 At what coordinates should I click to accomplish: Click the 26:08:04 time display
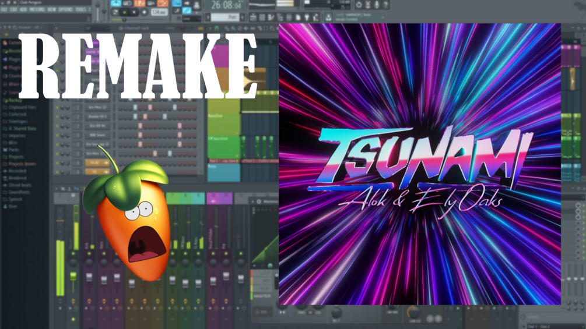(226, 5)
